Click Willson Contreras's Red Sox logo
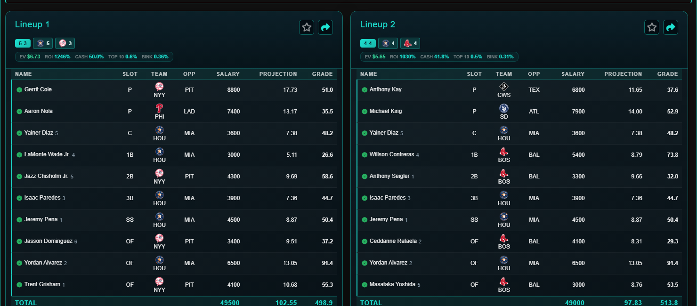 click(x=504, y=152)
